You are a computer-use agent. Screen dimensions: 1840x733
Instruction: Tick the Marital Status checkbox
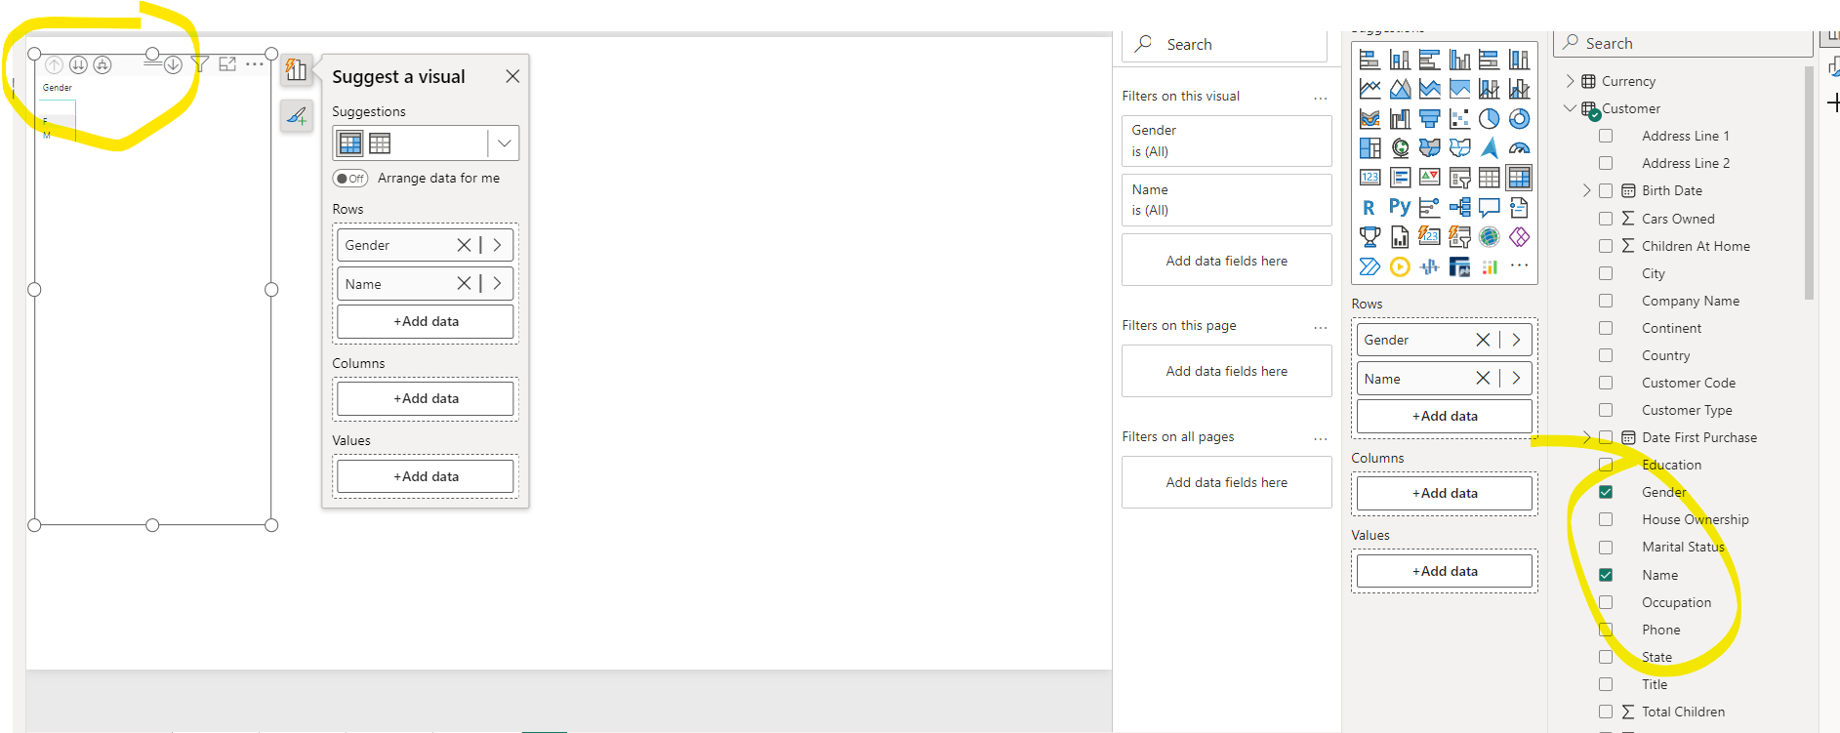(1606, 548)
